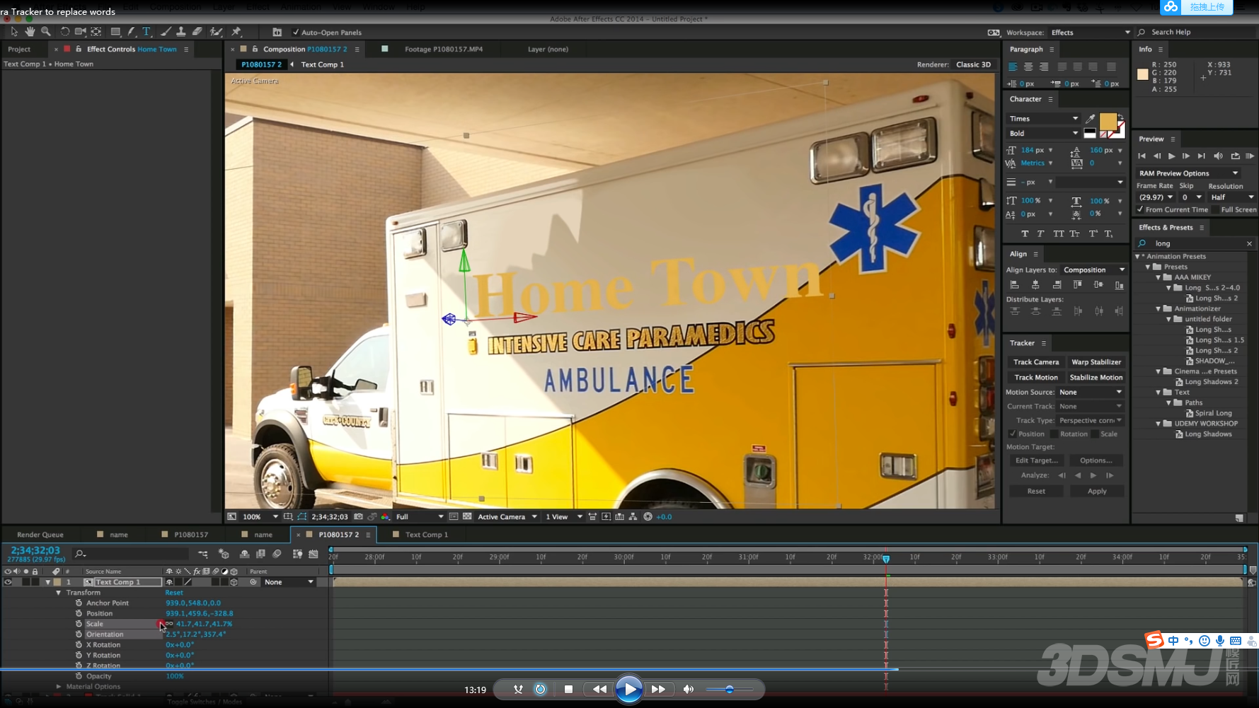The height and width of the screenshot is (708, 1259).
Task: Center align text in Paragraph panel
Action: click(1028, 66)
